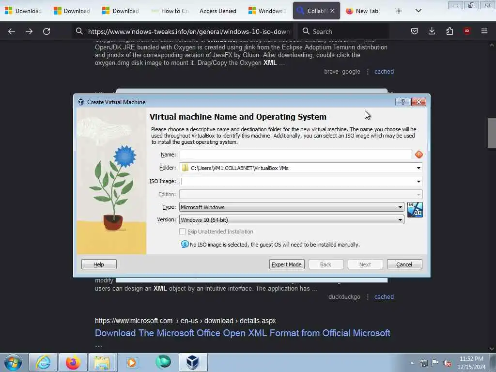Open the Version Windows 10 dropdown
The height and width of the screenshot is (372, 496).
click(292, 219)
